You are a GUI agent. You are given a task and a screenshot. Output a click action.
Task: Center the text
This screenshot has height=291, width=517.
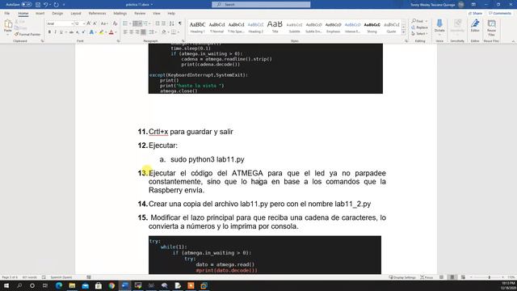(131, 32)
